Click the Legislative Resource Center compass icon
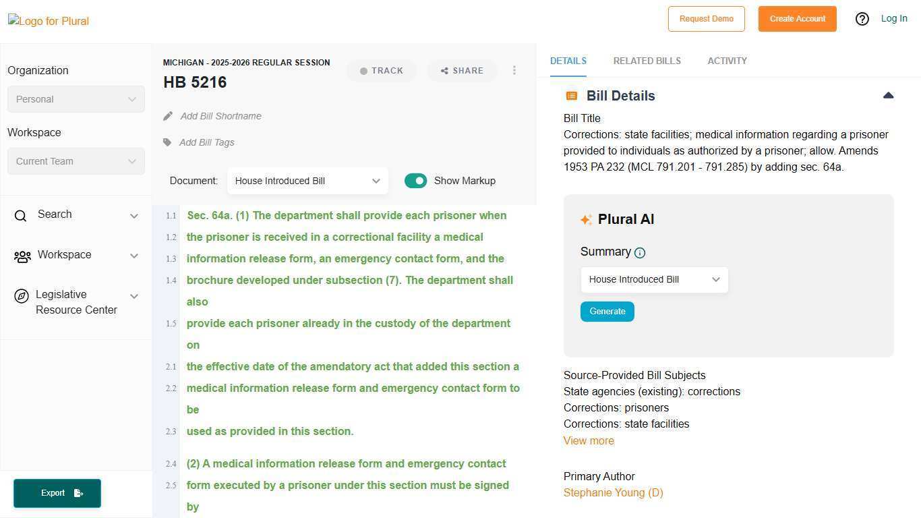921x518 pixels. point(22,296)
